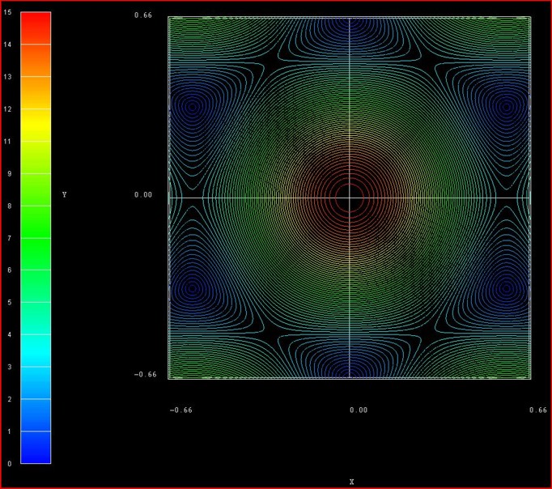Click the red peak at the plot origin
The height and width of the screenshot is (489, 552).
coord(350,197)
